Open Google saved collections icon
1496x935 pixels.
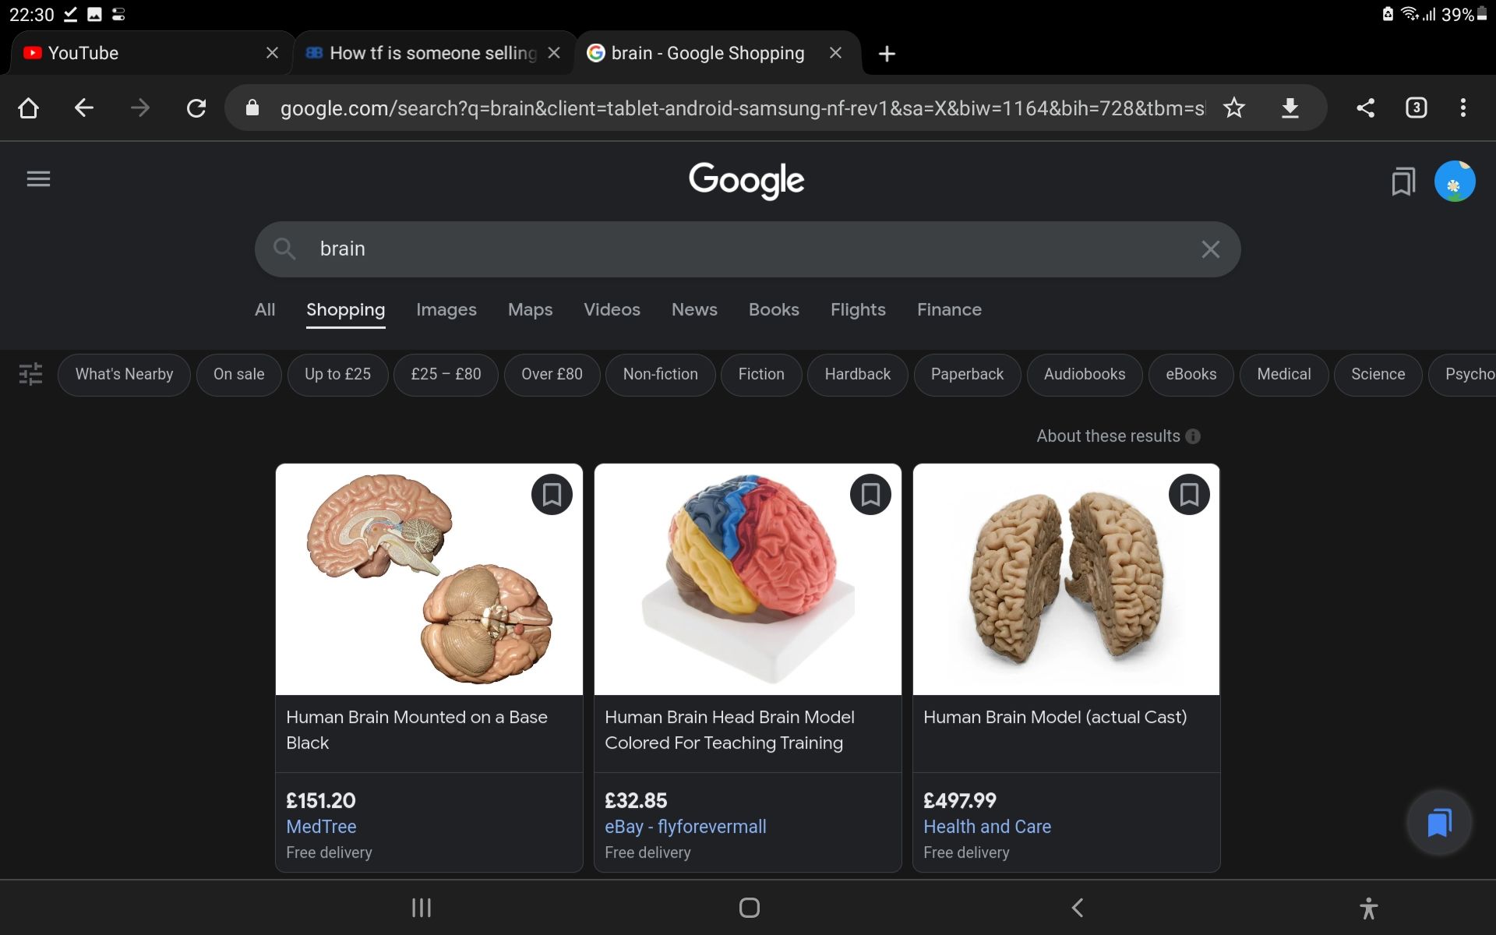pyautogui.click(x=1402, y=182)
